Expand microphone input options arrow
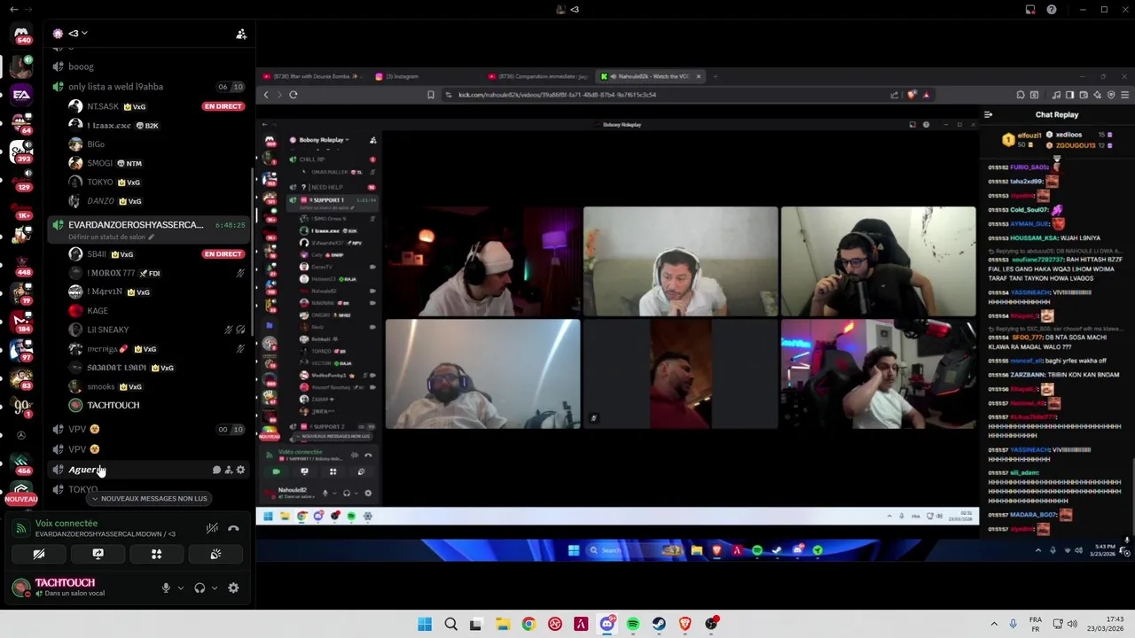Screen dimensions: 1135x638 [180, 587]
